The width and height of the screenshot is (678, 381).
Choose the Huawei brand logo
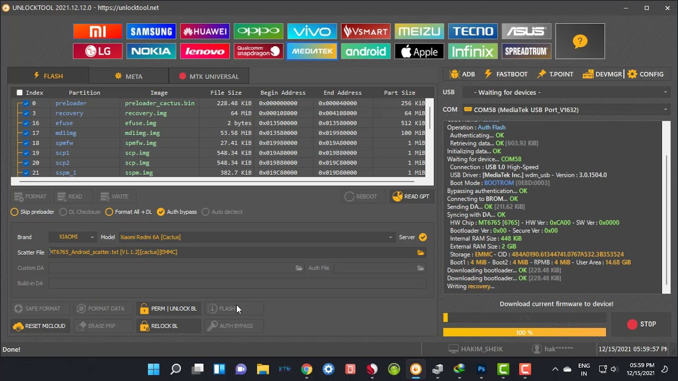[x=204, y=32]
